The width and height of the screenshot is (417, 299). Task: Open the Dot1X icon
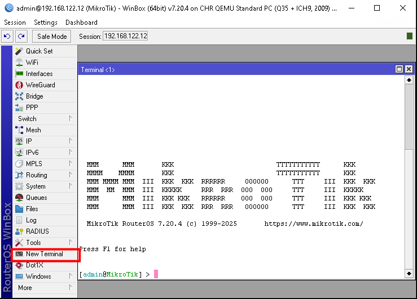point(19,265)
